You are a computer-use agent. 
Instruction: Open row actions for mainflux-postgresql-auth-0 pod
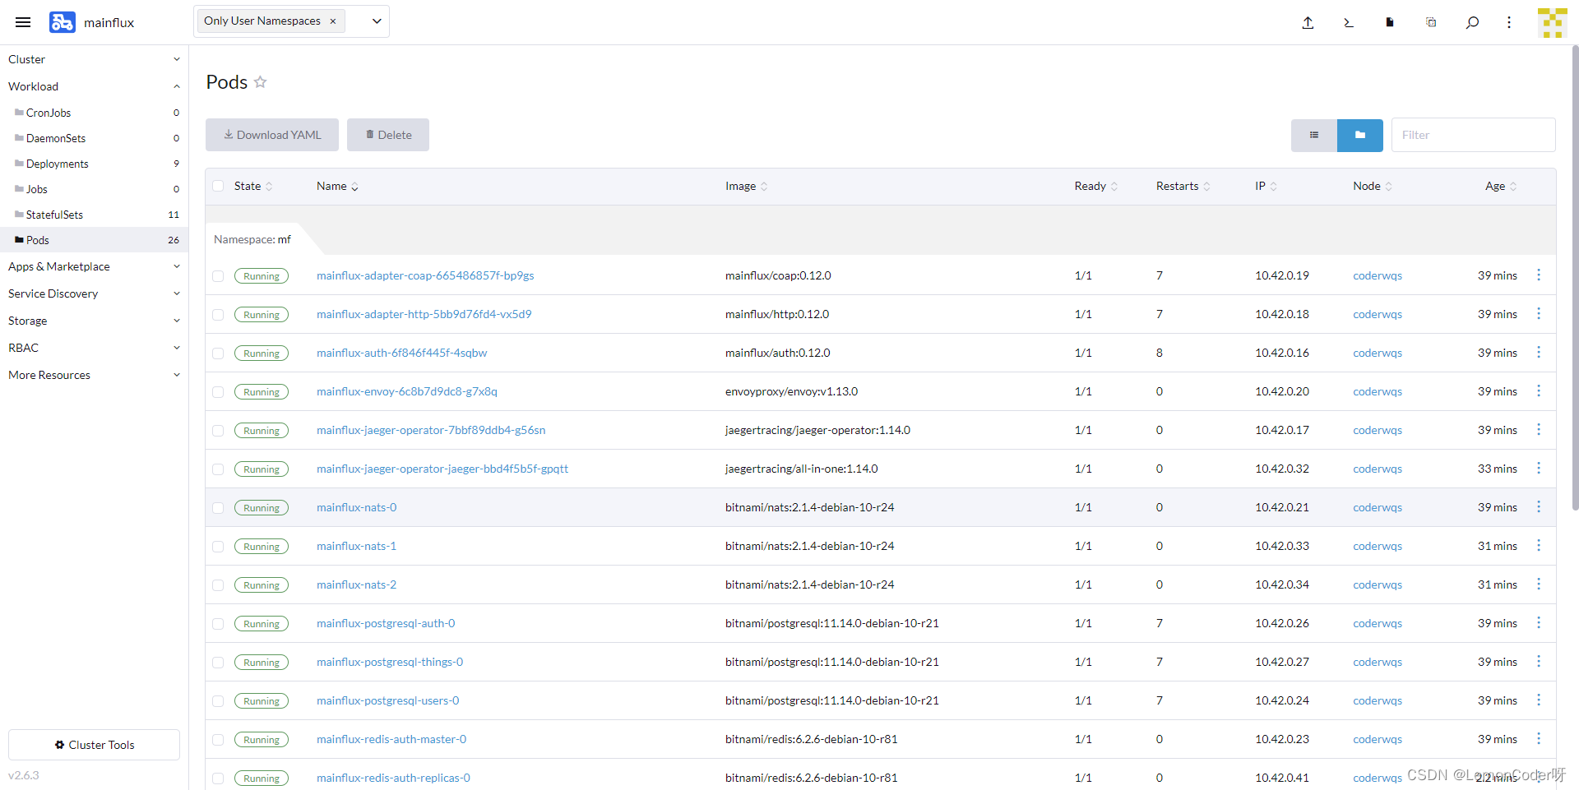1539,622
